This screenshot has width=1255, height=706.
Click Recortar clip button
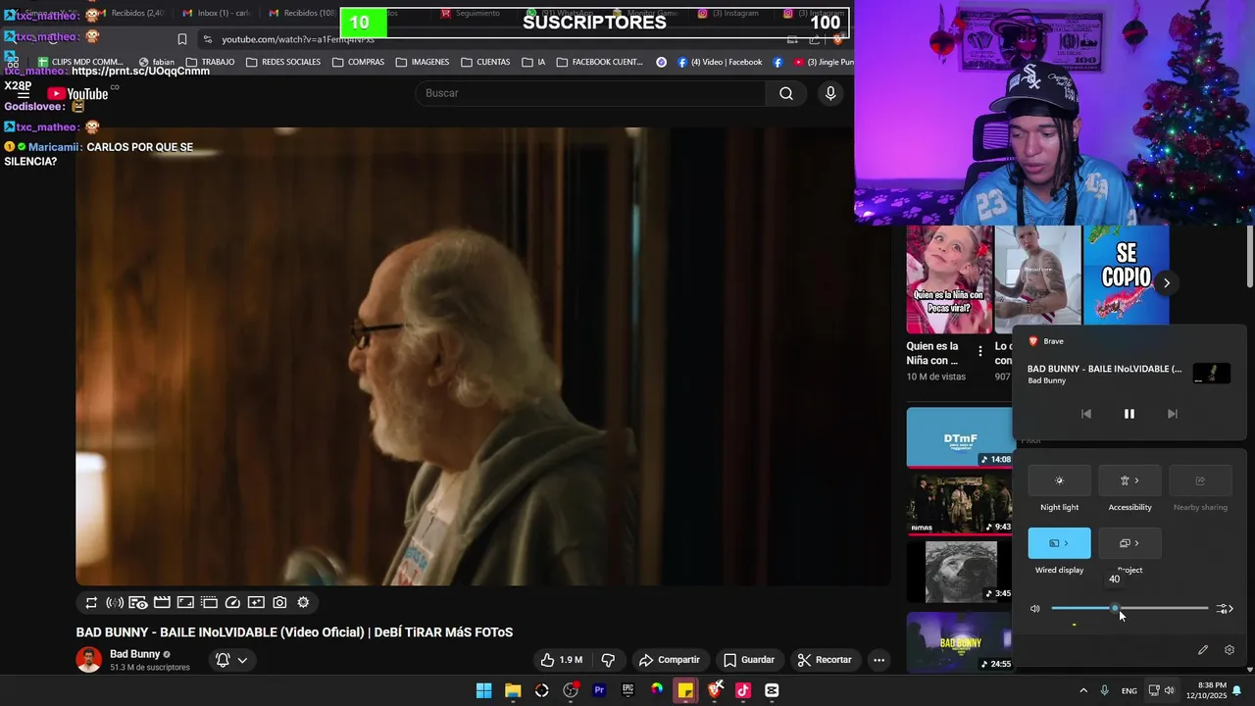825,660
